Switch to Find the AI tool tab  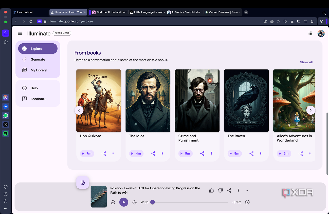pos(110,12)
